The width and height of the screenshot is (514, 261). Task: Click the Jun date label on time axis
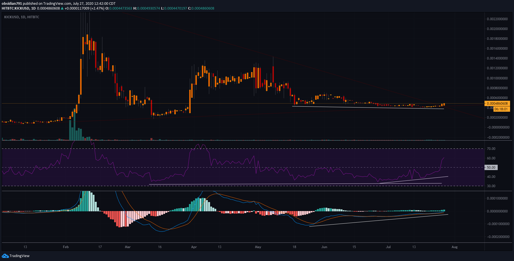point(324,247)
